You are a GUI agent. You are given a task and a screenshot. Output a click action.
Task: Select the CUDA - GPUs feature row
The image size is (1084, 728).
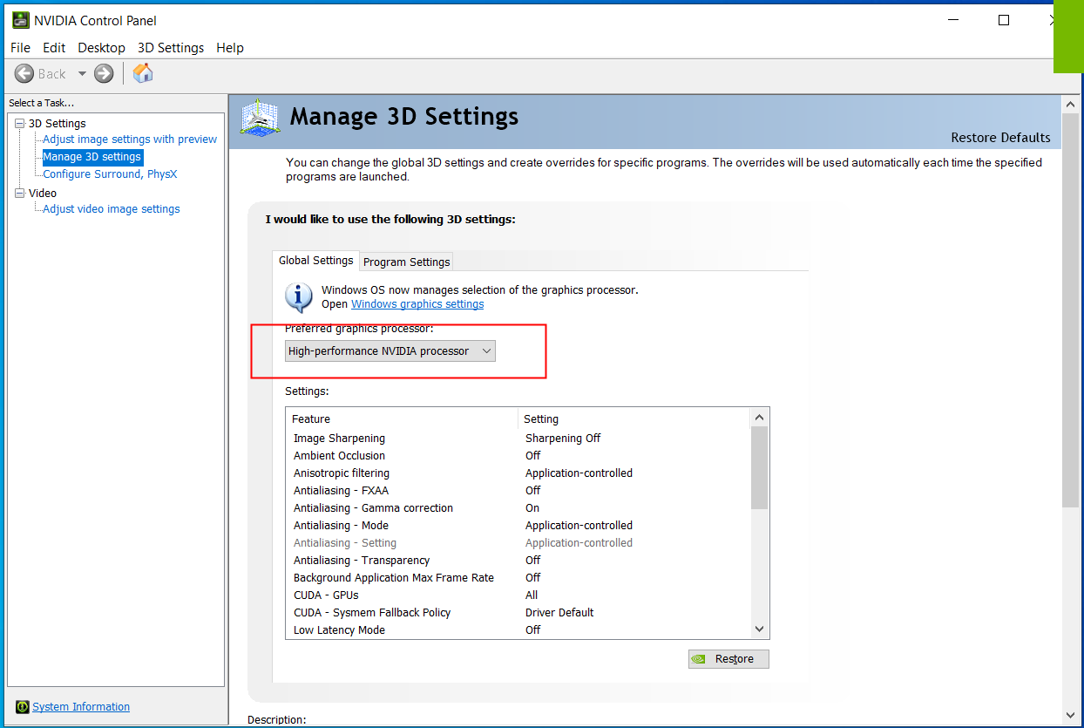[518, 595]
